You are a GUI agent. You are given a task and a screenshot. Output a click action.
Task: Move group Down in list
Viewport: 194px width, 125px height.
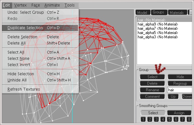pos(187,97)
